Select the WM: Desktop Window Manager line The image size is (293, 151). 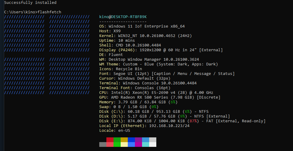(149, 60)
